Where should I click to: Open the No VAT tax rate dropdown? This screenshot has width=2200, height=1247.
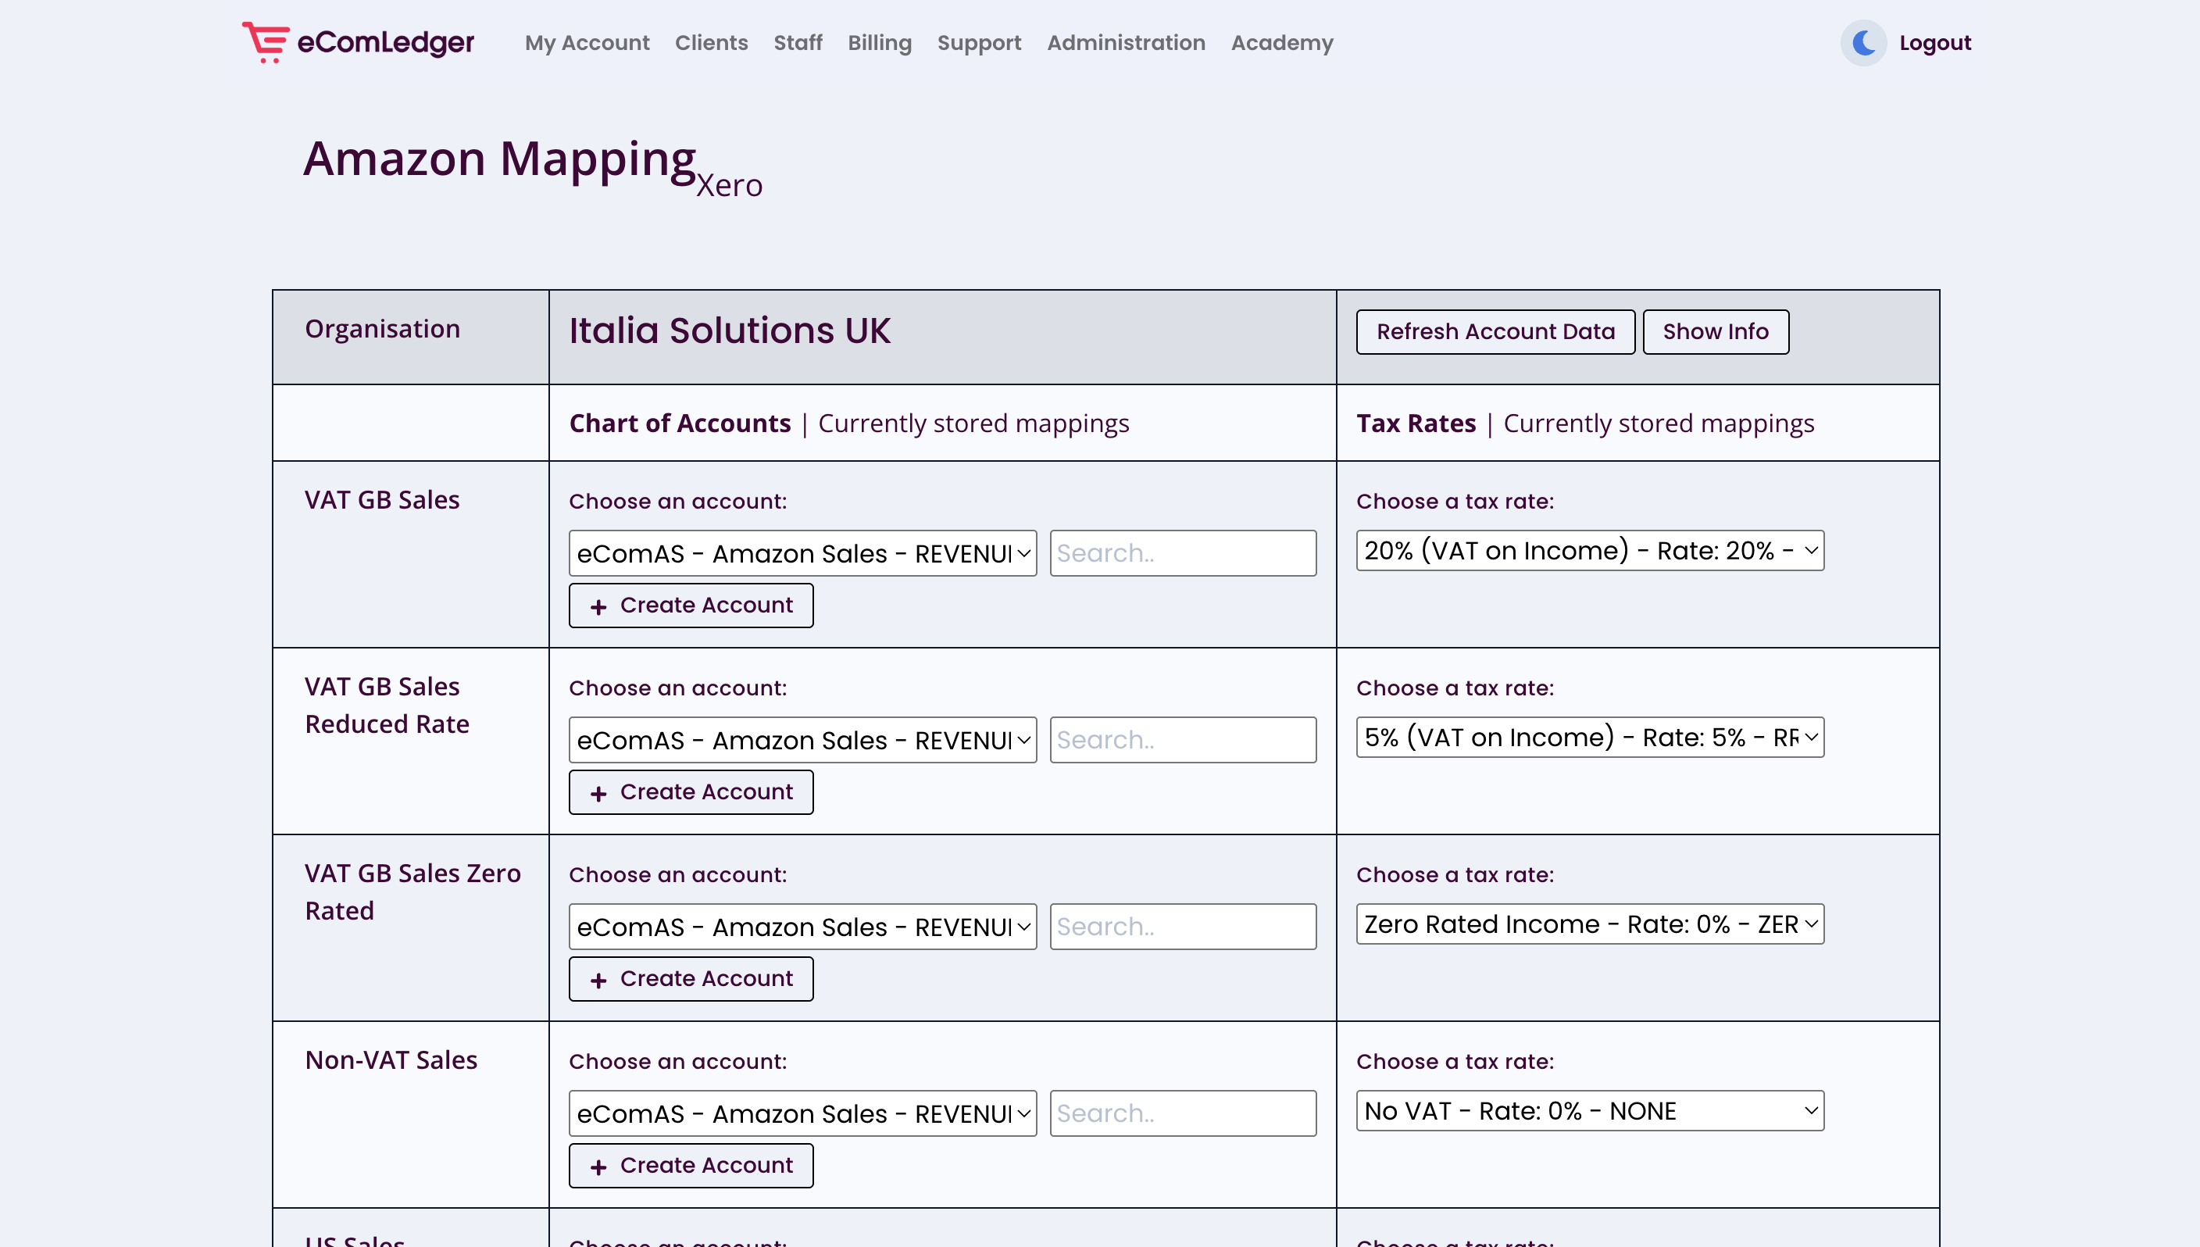(1588, 1111)
